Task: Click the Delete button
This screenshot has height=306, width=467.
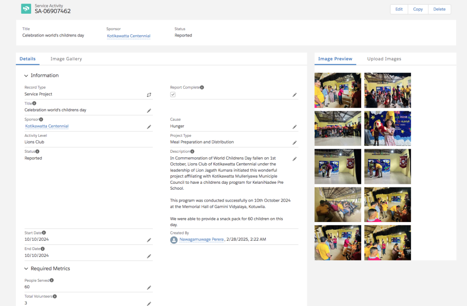Action: [439, 9]
